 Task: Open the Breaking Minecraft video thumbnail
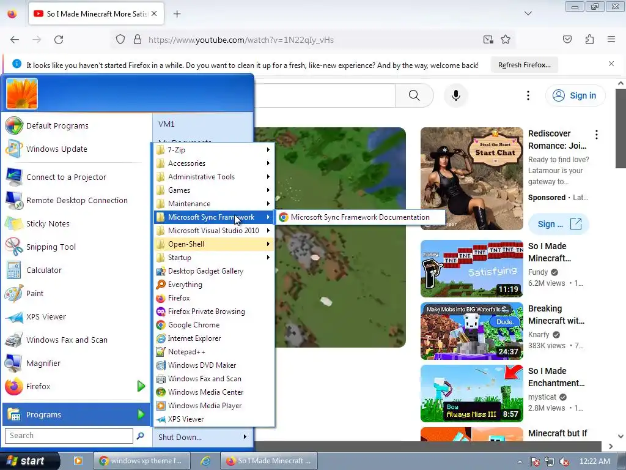point(471,331)
